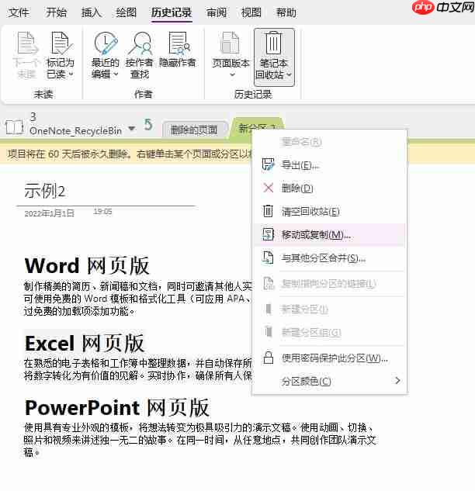Click the 页面版本 icon
This screenshot has height=491, width=475.
(231, 43)
